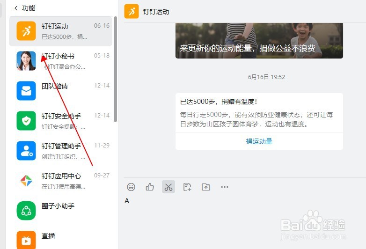Open the 圈子小助手 conversation
The width and height of the screenshot is (366, 249).
[x=60, y=211]
